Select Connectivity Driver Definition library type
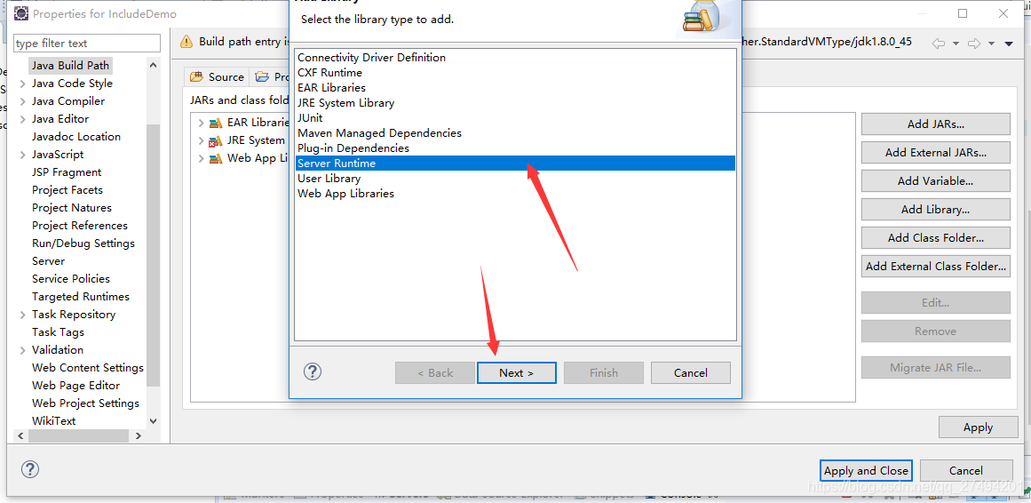The image size is (1031, 503). tap(371, 57)
